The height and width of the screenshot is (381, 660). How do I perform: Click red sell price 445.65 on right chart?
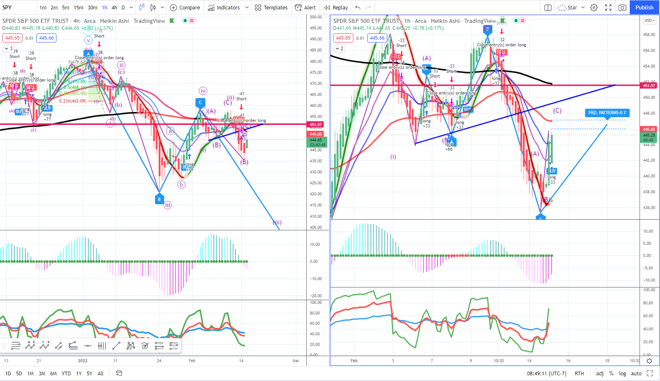[343, 38]
